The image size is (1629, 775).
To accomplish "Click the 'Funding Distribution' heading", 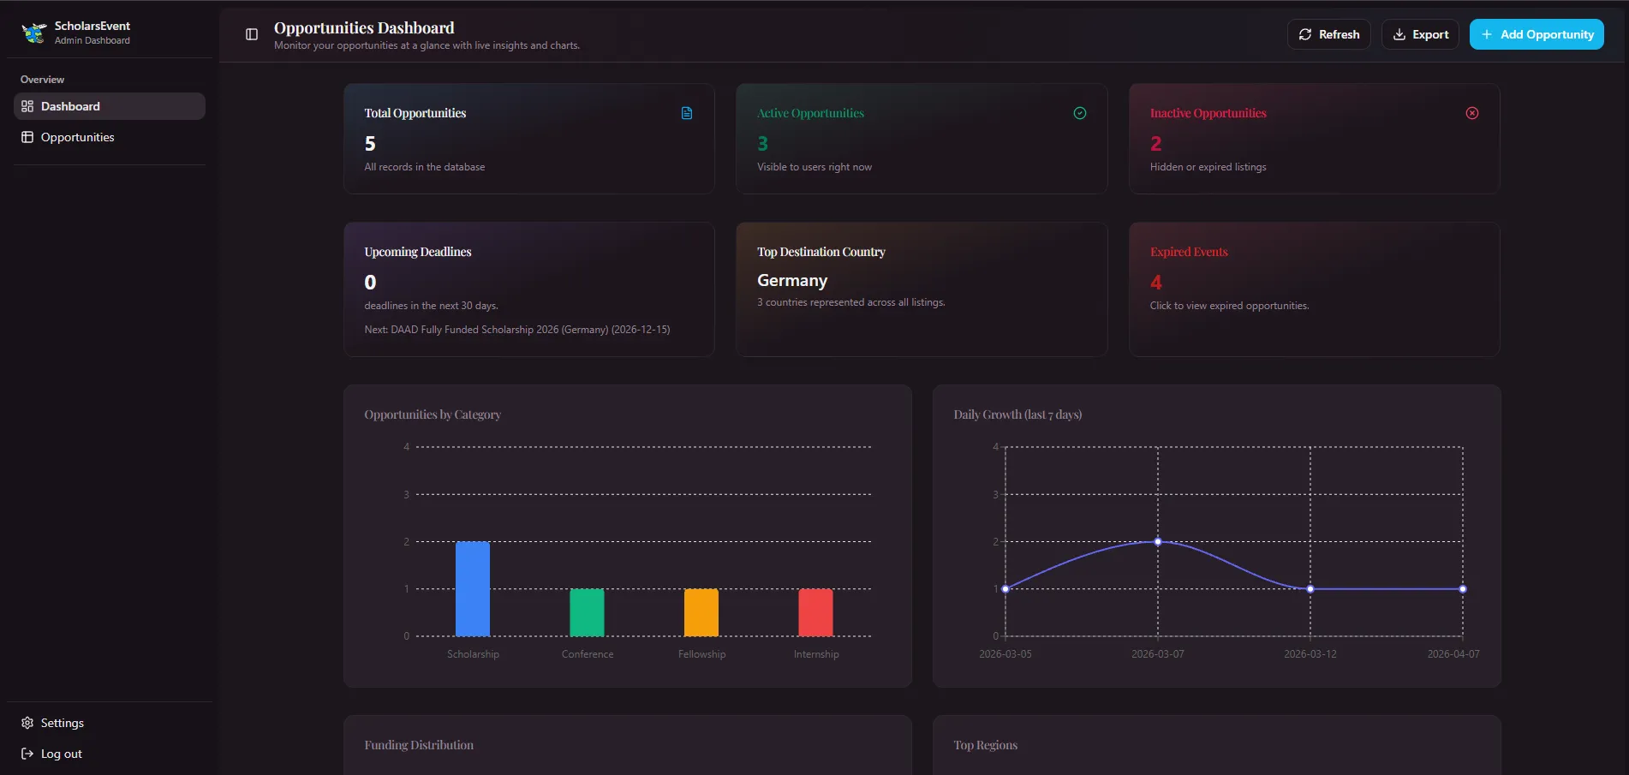I will click(419, 745).
